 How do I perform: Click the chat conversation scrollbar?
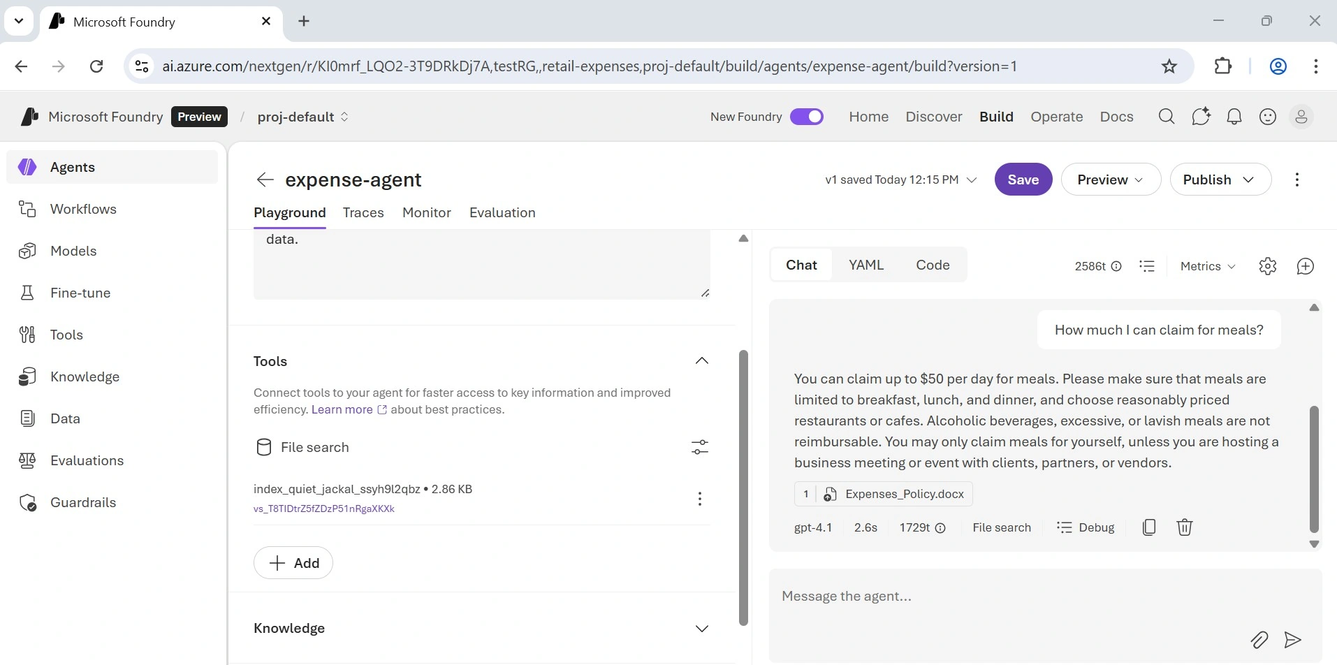point(1314,468)
